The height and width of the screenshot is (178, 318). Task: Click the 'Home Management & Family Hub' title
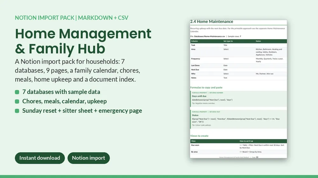coord(83,41)
